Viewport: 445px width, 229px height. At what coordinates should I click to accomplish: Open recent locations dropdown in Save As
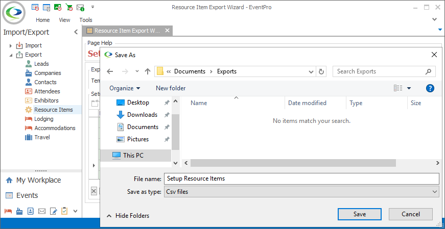pyautogui.click(x=137, y=71)
